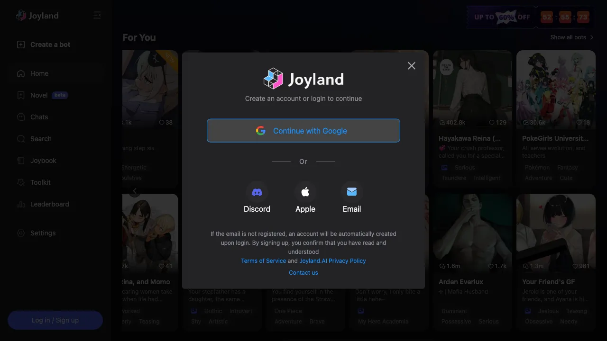Select the Apple login icon

(305, 191)
